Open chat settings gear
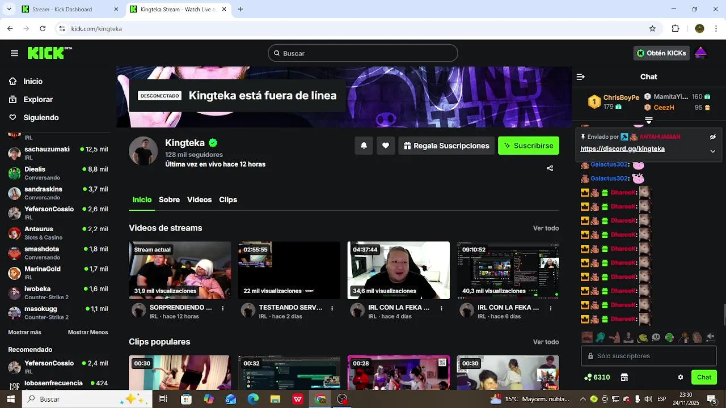The height and width of the screenshot is (408, 726). [681, 377]
